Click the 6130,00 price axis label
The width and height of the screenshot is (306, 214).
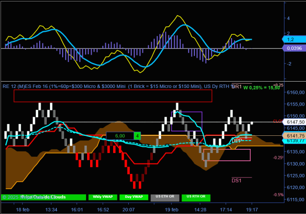pos(296,164)
